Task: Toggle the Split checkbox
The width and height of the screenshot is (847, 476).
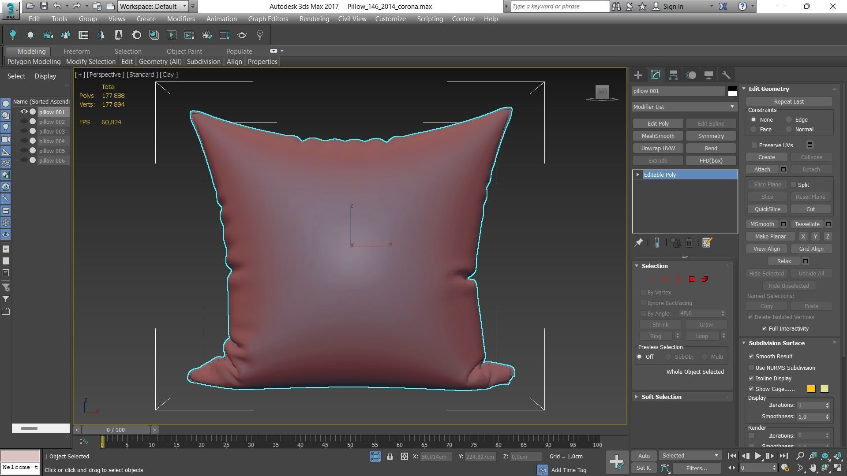Action: (794, 185)
